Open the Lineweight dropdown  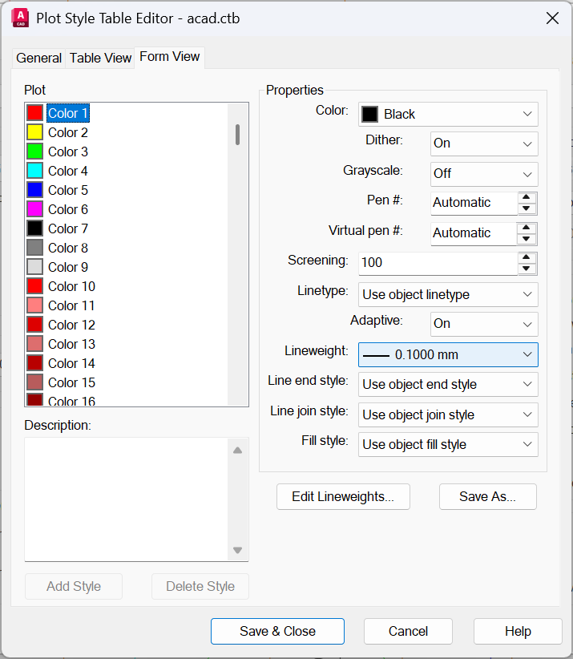(447, 354)
